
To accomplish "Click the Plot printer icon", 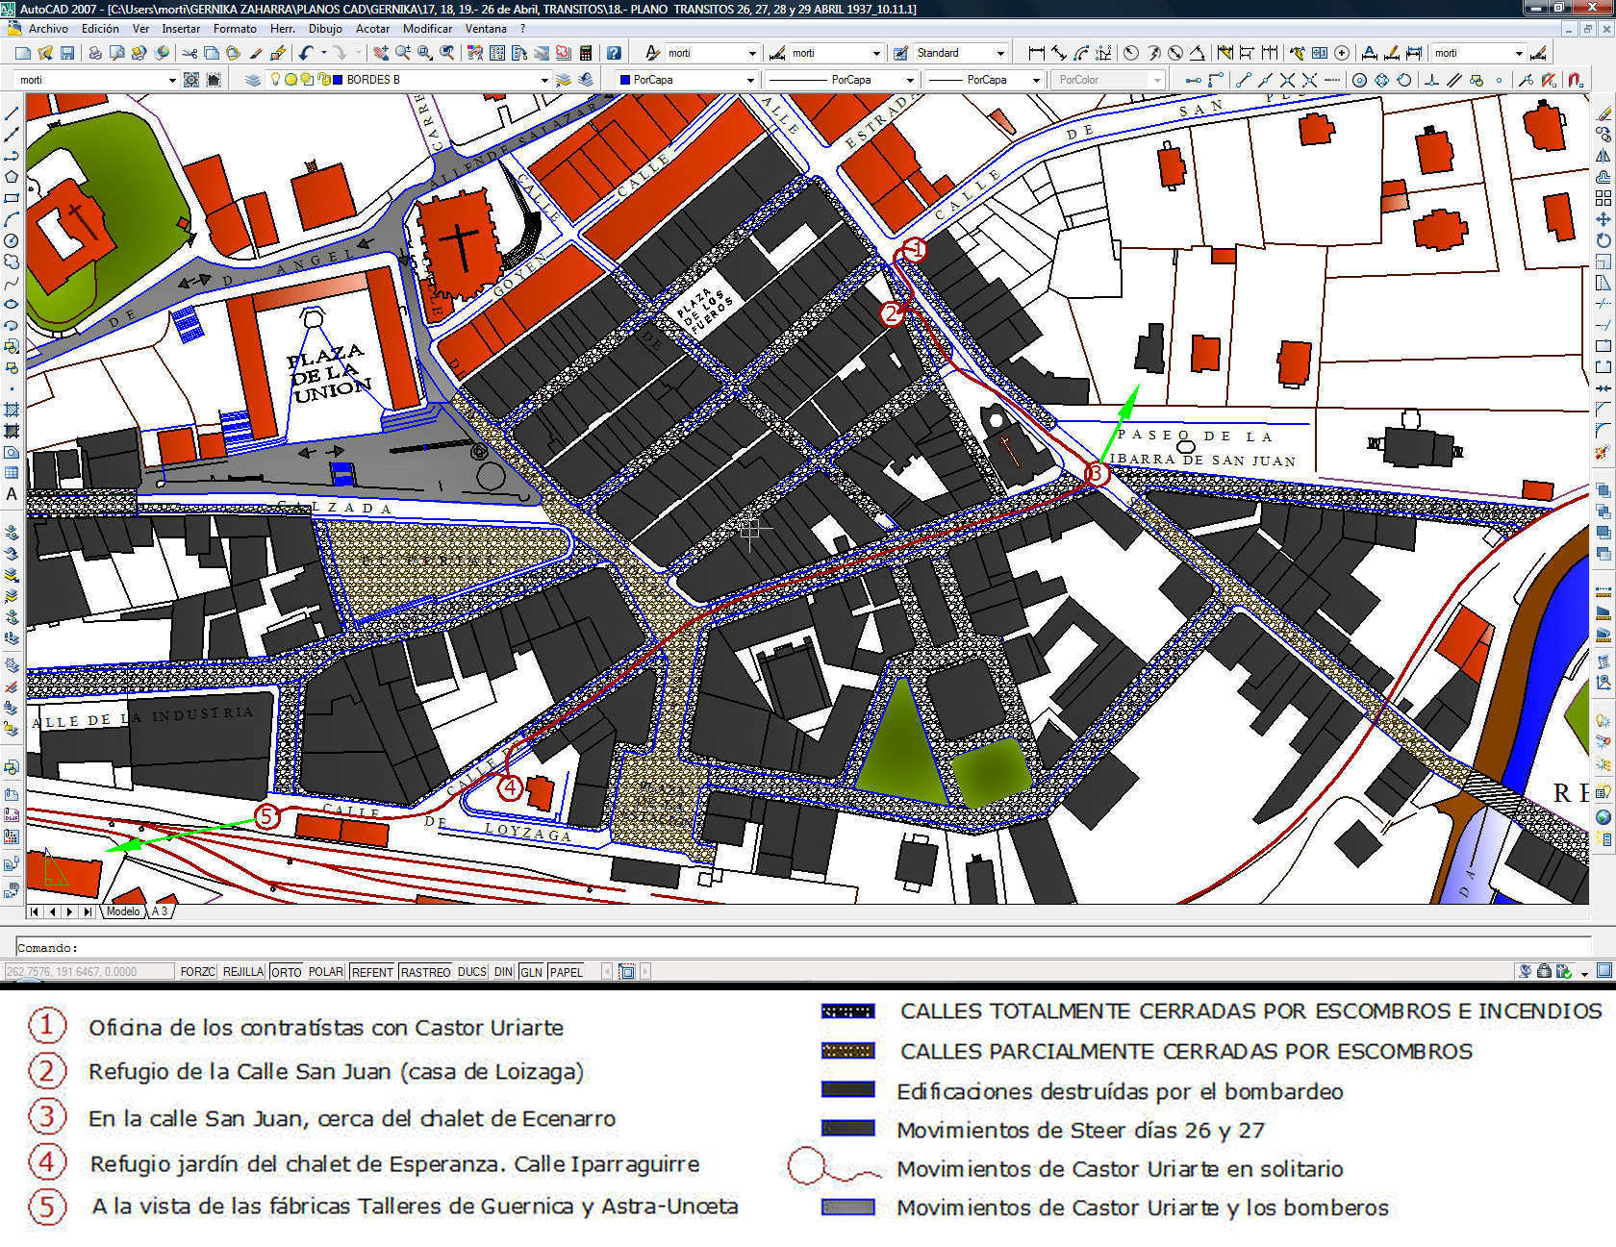I will [95, 53].
